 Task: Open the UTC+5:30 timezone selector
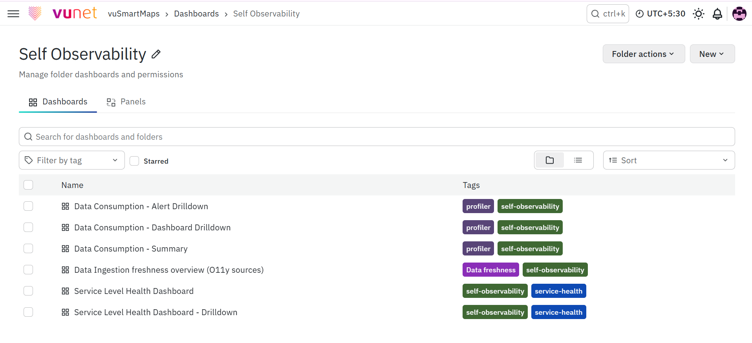point(660,14)
